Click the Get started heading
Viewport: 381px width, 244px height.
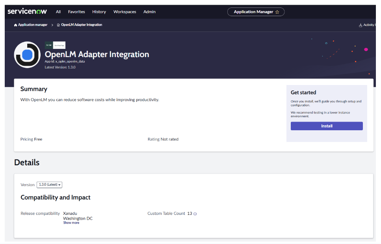pos(303,92)
